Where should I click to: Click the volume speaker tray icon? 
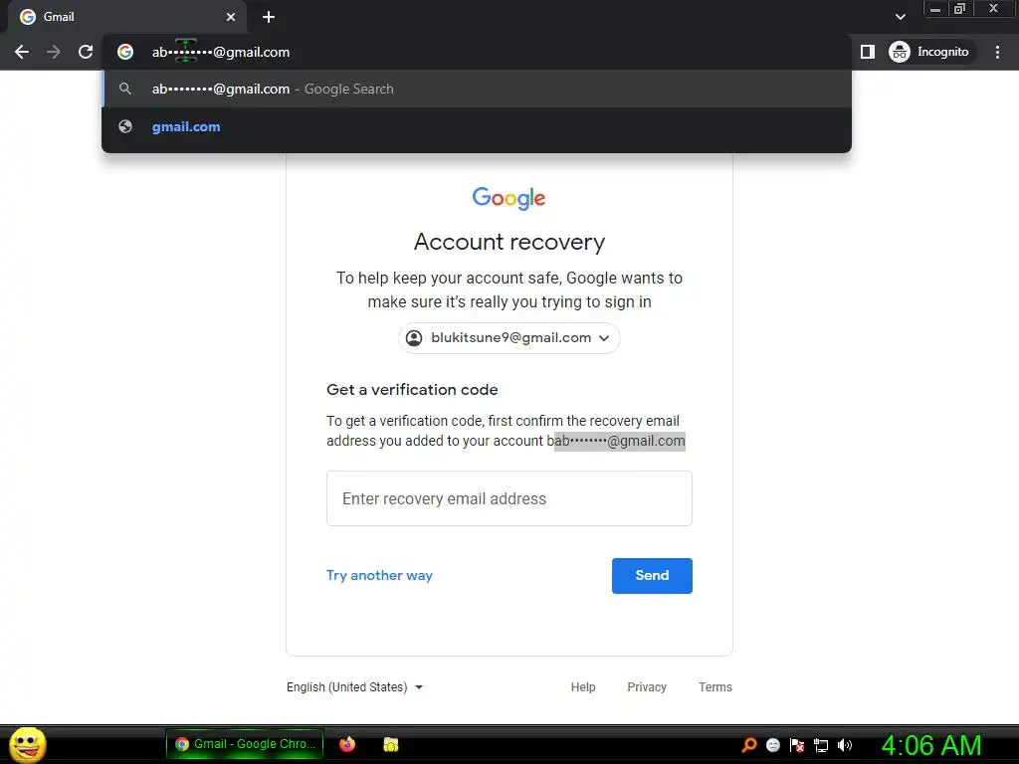click(x=845, y=745)
